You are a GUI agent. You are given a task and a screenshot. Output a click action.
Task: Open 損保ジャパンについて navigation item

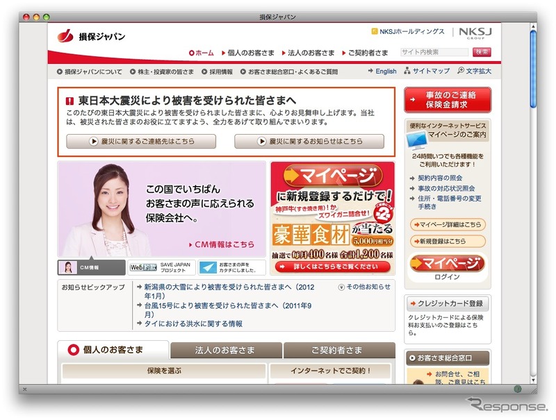tap(89, 72)
